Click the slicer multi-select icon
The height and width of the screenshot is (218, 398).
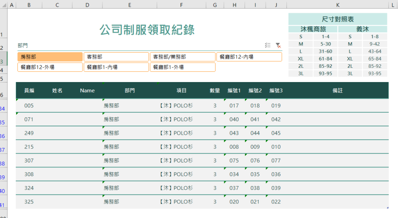tap(267, 46)
